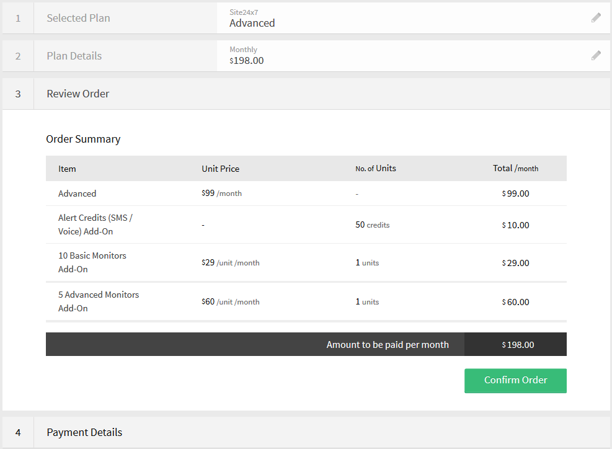The width and height of the screenshot is (612, 449).
Task: Click the Total /month column header
Action: [x=515, y=168]
